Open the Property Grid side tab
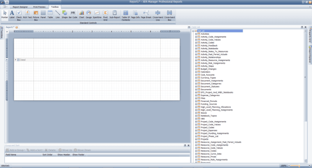The image size is (312, 168). click(x=310, y=35)
